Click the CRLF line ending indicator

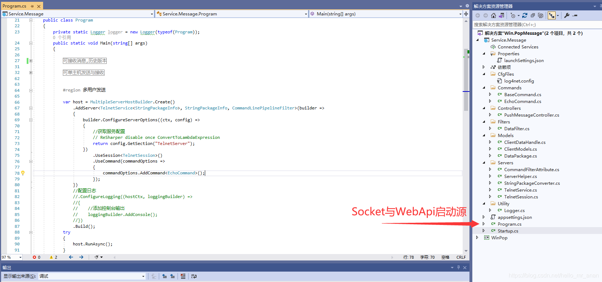(461, 257)
